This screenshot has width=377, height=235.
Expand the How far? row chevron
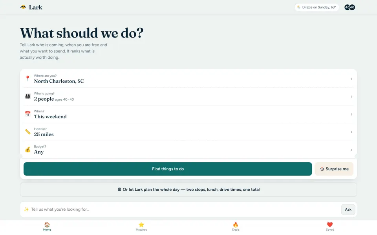point(351,132)
